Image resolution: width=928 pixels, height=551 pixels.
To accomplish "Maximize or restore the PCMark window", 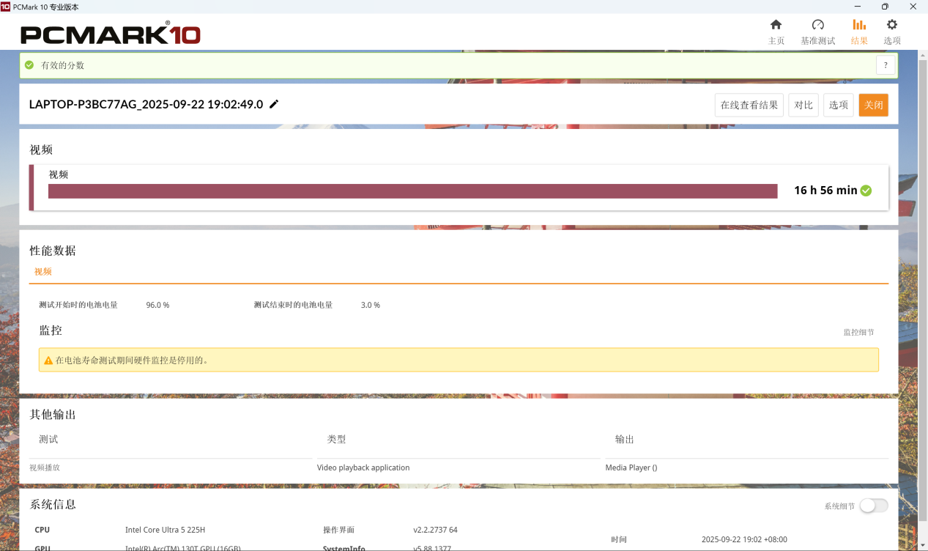I will [x=885, y=7].
